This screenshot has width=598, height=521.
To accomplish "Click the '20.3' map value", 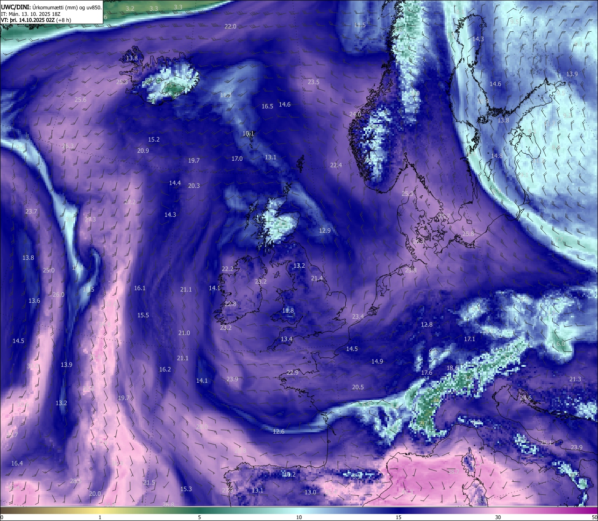I will (194, 186).
